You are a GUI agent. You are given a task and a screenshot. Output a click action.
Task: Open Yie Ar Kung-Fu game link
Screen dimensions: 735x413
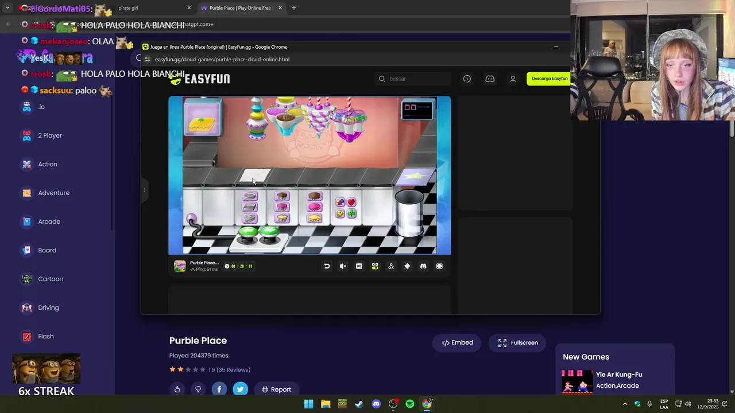(x=619, y=375)
